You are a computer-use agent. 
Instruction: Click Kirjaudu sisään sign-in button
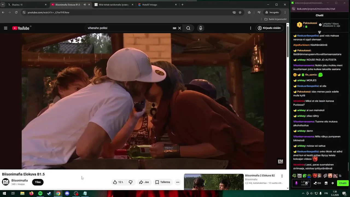(x=269, y=28)
